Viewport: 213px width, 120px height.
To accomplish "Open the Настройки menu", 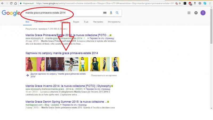I will (98, 22).
